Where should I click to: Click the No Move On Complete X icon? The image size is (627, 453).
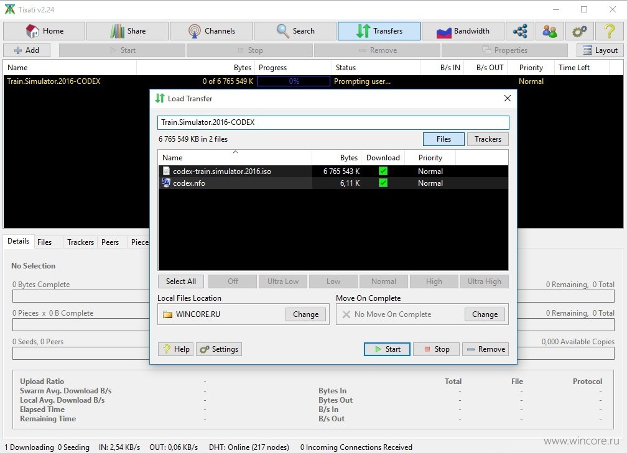coord(346,314)
